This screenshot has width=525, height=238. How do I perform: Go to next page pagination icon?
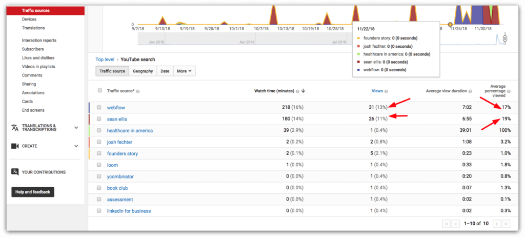[x=497, y=224]
